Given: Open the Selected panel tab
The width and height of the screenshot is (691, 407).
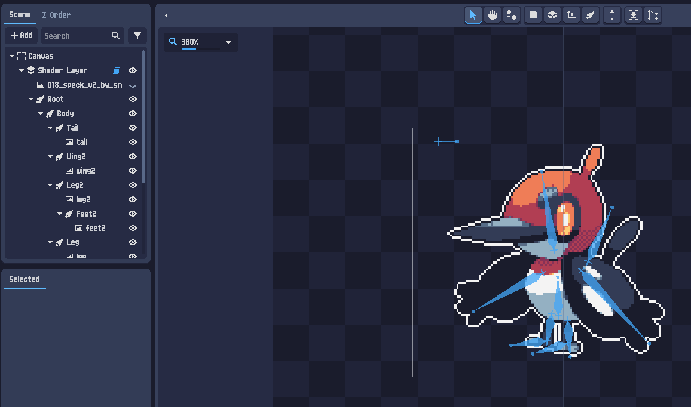Looking at the screenshot, I should coord(25,279).
